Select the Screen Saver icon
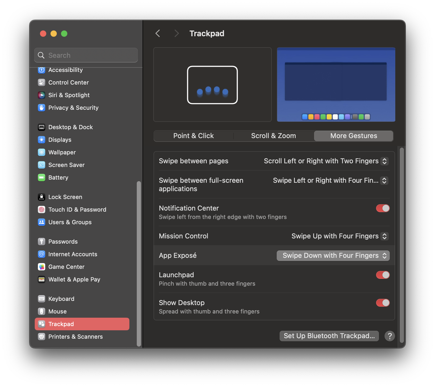 42,165
